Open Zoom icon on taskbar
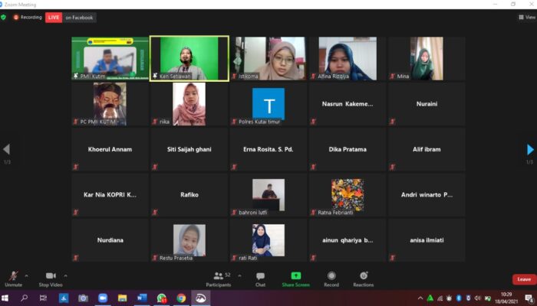Screen dimensions: 537x306 tap(103, 298)
